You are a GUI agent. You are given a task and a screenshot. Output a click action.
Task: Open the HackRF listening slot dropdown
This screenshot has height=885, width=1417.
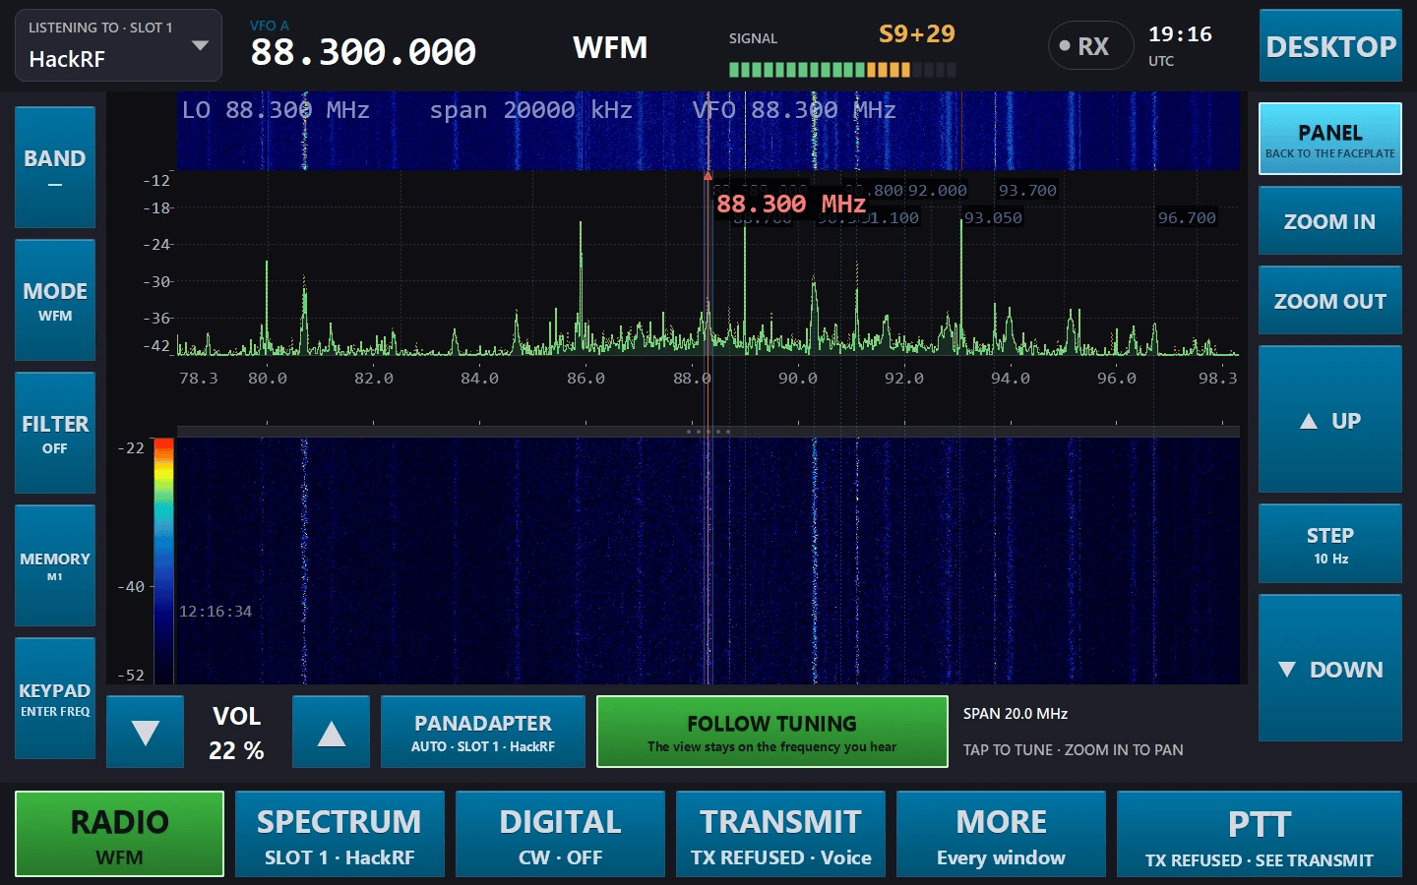point(118,45)
